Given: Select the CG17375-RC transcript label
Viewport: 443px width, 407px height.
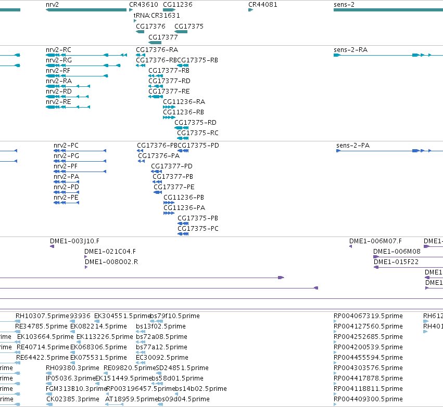Looking at the screenshot, I should click(x=198, y=133).
